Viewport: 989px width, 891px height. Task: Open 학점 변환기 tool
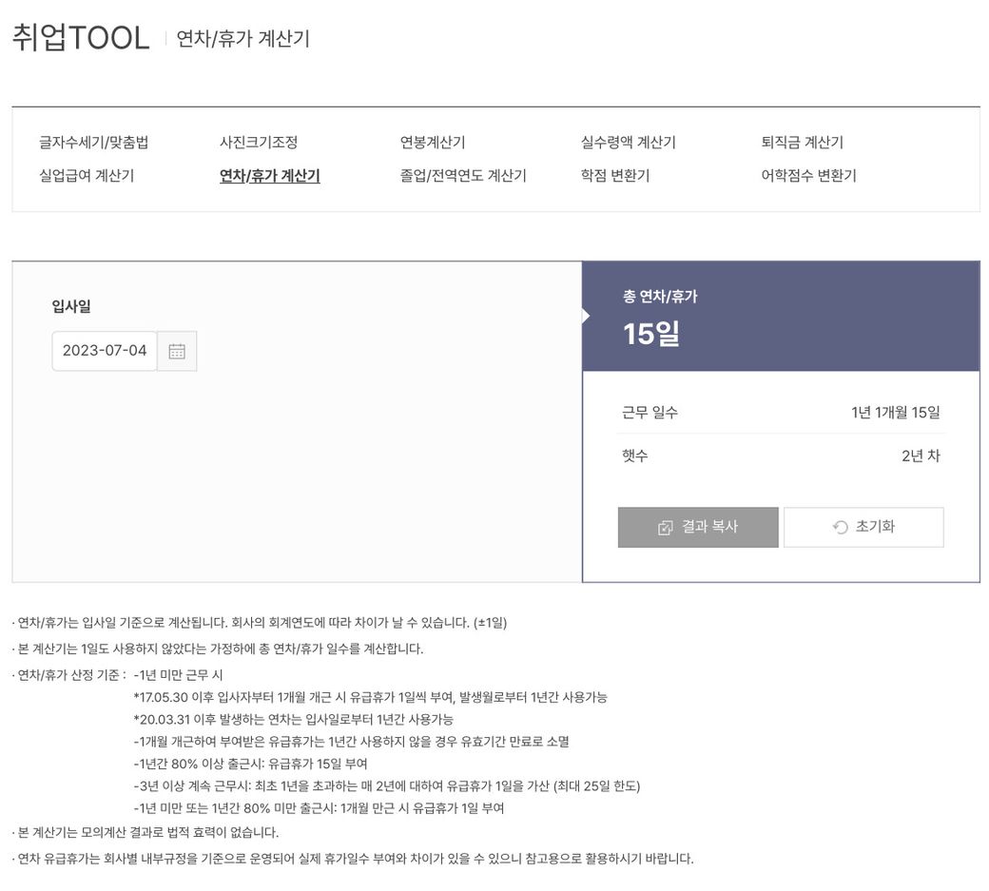tap(615, 176)
